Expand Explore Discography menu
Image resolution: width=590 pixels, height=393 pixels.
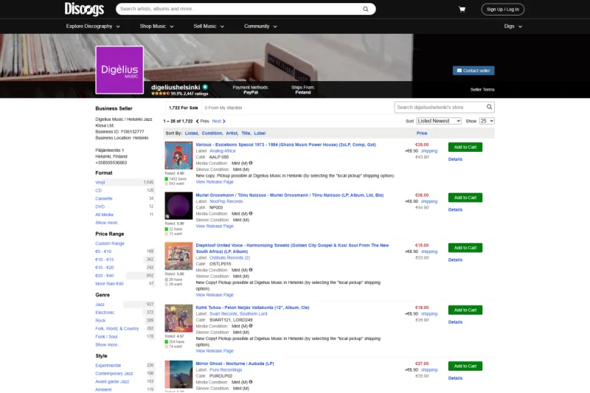pyautogui.click(x=93, y=27)
